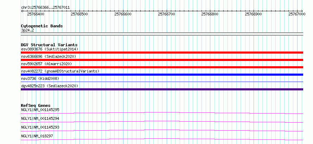Click ruler position 25766500
The height and width of the screenshot is (144, 313).
pos(79,14)
